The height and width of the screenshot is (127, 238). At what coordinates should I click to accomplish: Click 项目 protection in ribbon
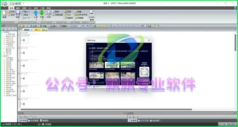tap(68, 12)
